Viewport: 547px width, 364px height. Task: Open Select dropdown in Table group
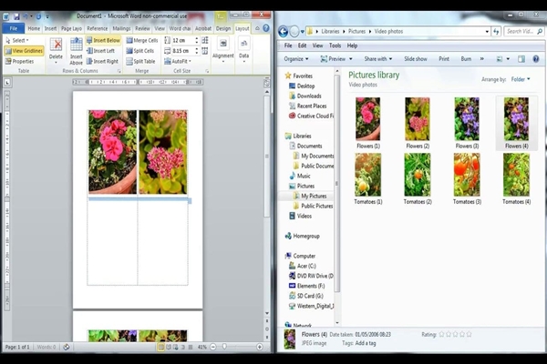tap(17, 40)
